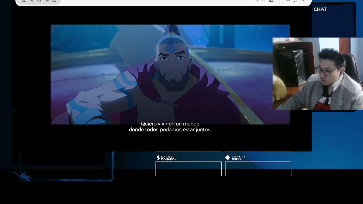Image resolution: width=363 pixels, height=204 pixels.
Task: Click the animated video frame of the bearded character
Action: 170,75
